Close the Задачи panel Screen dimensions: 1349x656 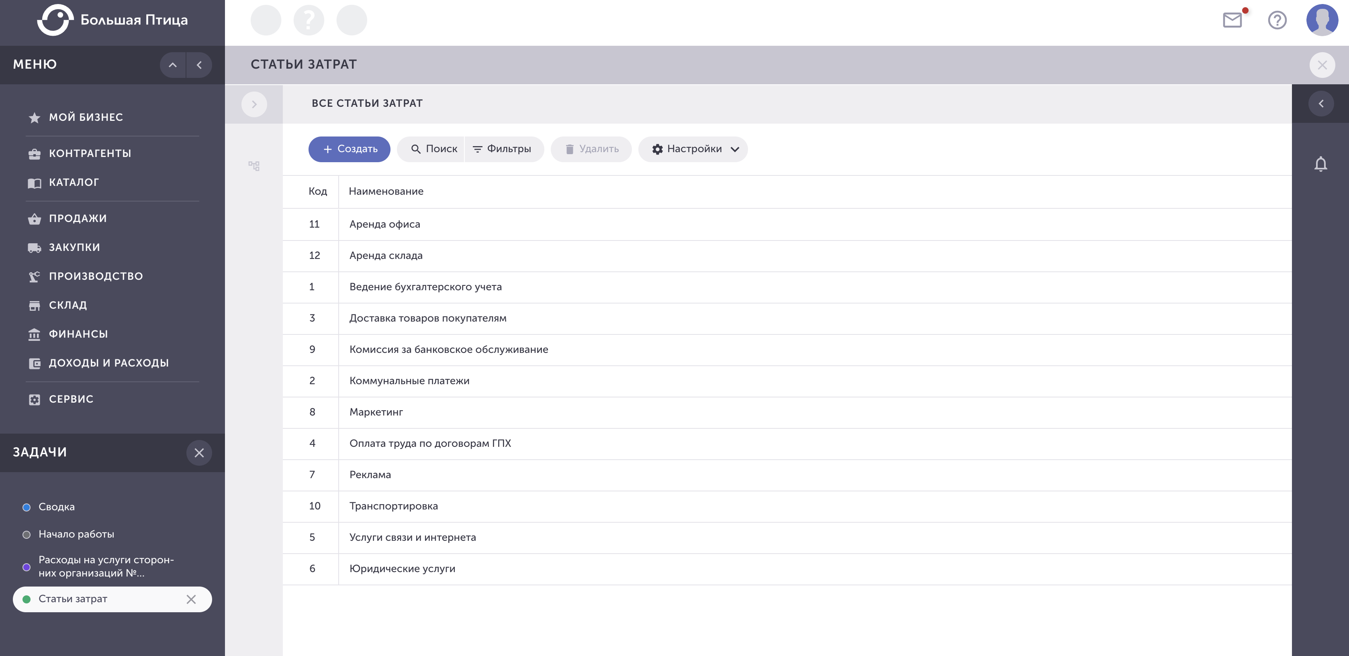click(x=199, y=452)
